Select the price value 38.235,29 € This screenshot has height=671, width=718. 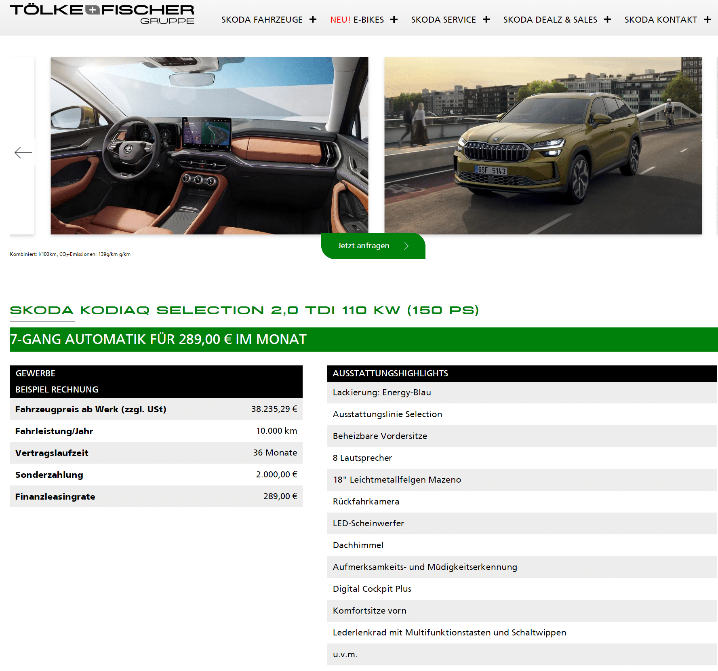pos(274,409)
